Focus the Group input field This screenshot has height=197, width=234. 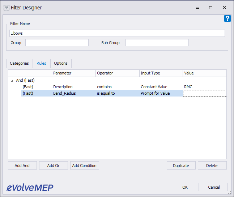coord(57,43)
